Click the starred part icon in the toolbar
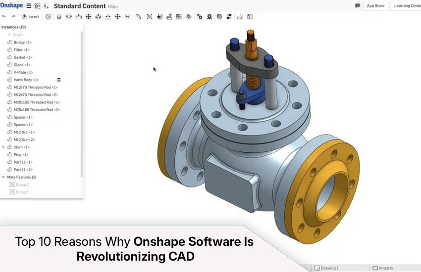Screen dimensions: 421x272 pos(159,17)
